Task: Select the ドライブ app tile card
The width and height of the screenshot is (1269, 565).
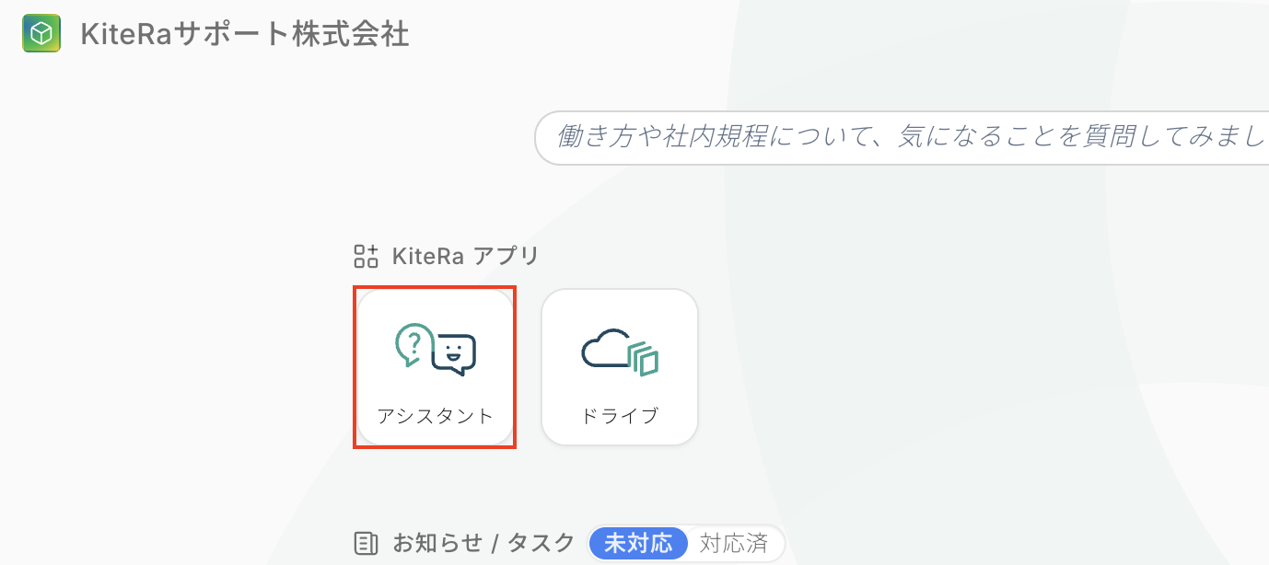Action: coord(620,367)
